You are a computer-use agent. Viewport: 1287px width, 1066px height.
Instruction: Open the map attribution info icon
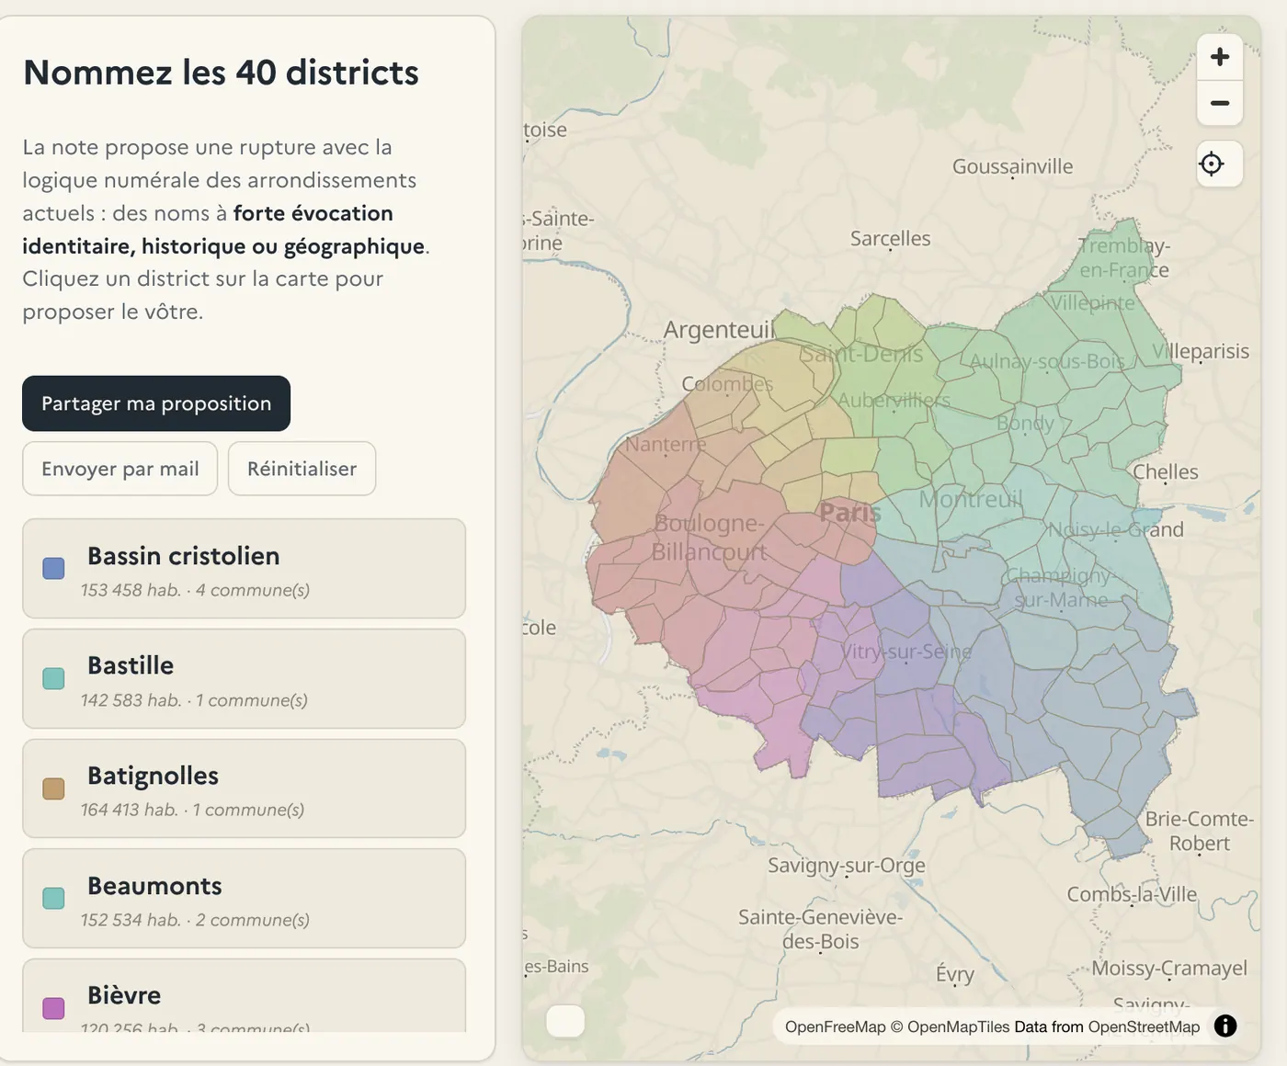tap(1225, 1026)
